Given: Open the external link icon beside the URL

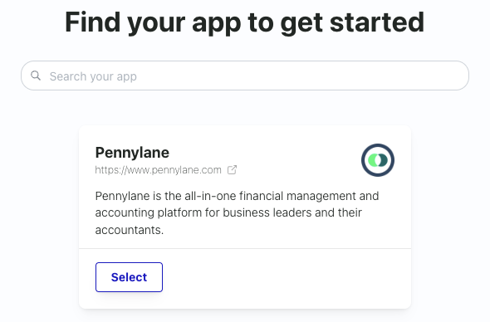Looking at the screenshot, I should pos(232,170).
